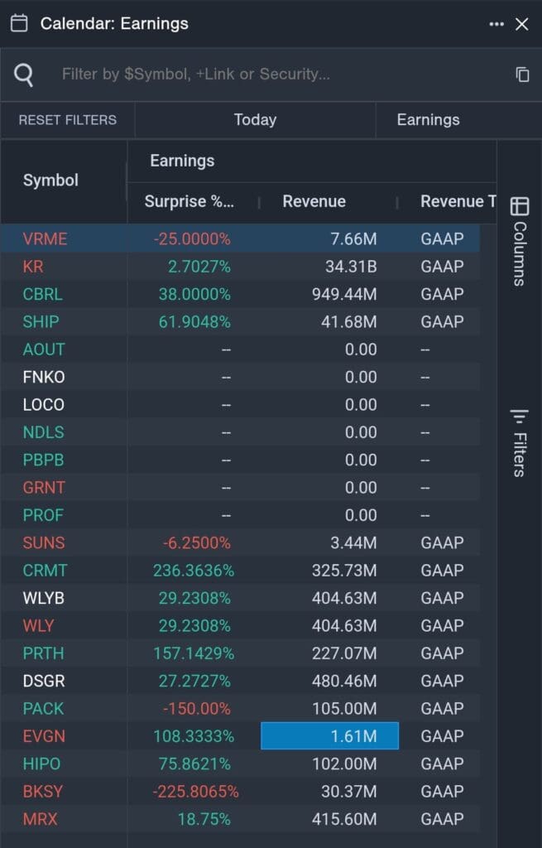Open the ellipsis options menu
The width and height of the screenshot is (542, 848).
(x=496, y=24)
